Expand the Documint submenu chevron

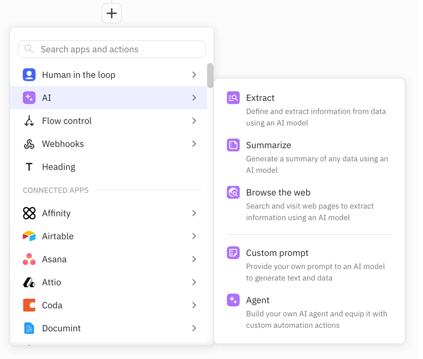194,328
